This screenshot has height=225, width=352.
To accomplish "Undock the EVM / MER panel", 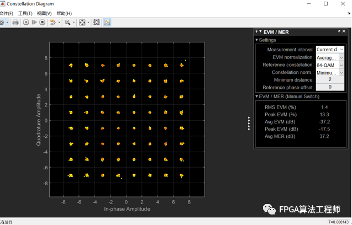I will coord(338,32).
